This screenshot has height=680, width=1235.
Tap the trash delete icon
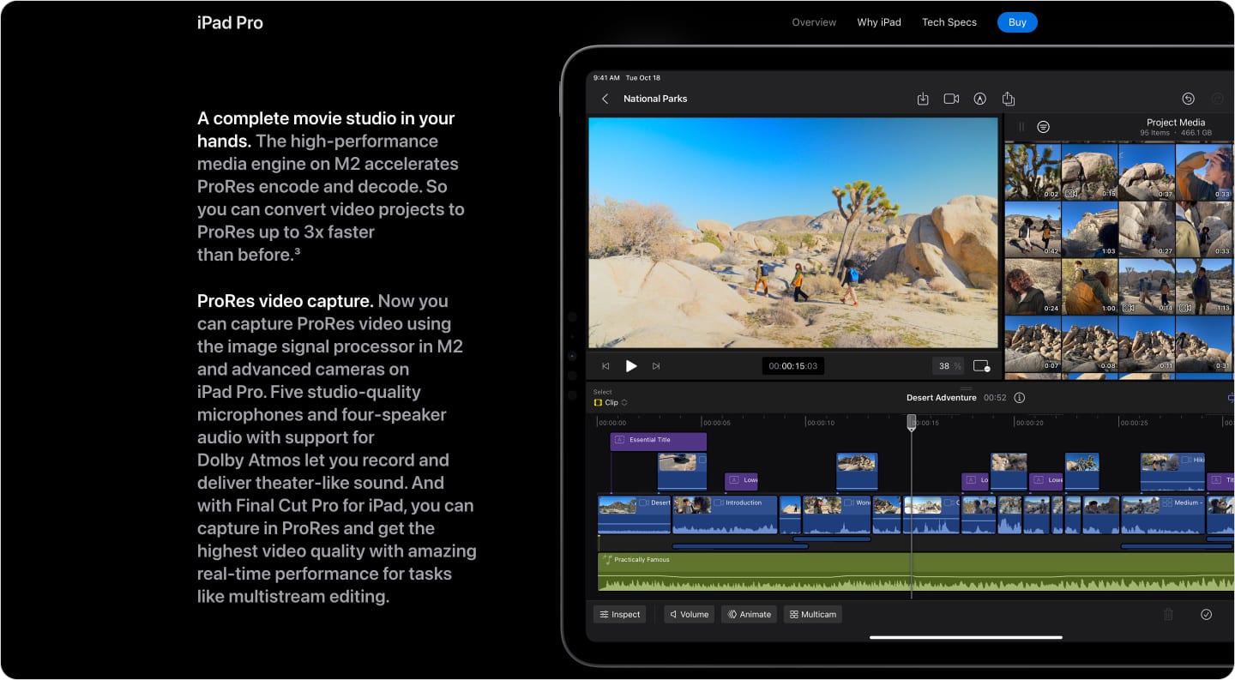1167,614
